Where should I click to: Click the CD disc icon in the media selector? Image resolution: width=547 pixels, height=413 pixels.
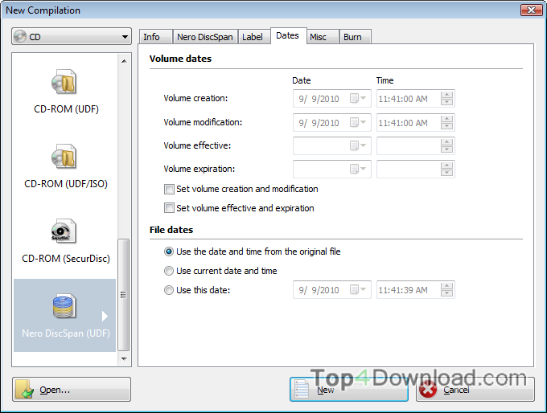click(20, 36)
